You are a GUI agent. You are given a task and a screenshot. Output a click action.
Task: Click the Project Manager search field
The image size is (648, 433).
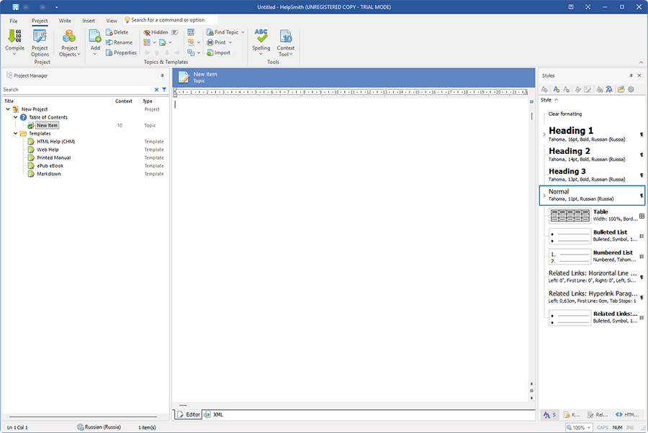pos(77,90)
